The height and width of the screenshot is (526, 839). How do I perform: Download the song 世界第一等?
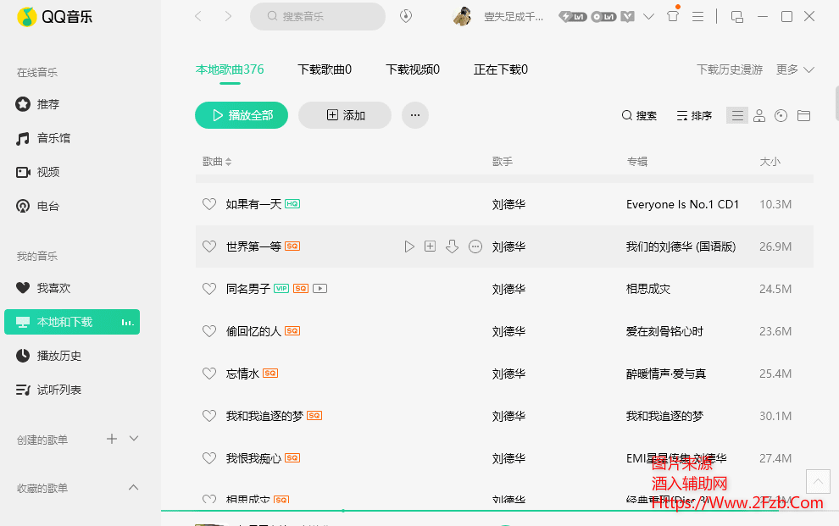(452, 246)
